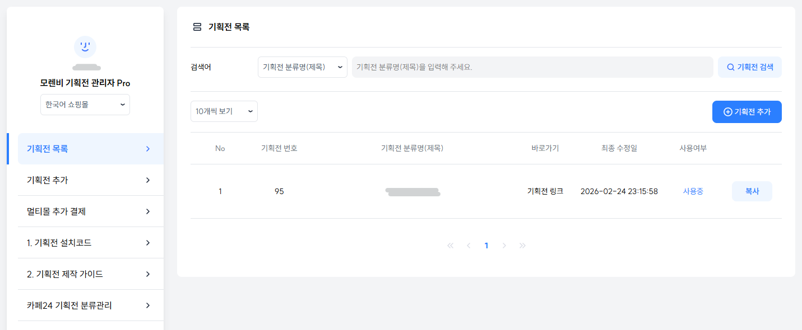The height and width of the screenshot is (330, 802).
Task: Open the 한국어 쇼핑몰 language dropdown
Action: click(x=85, y=105)
